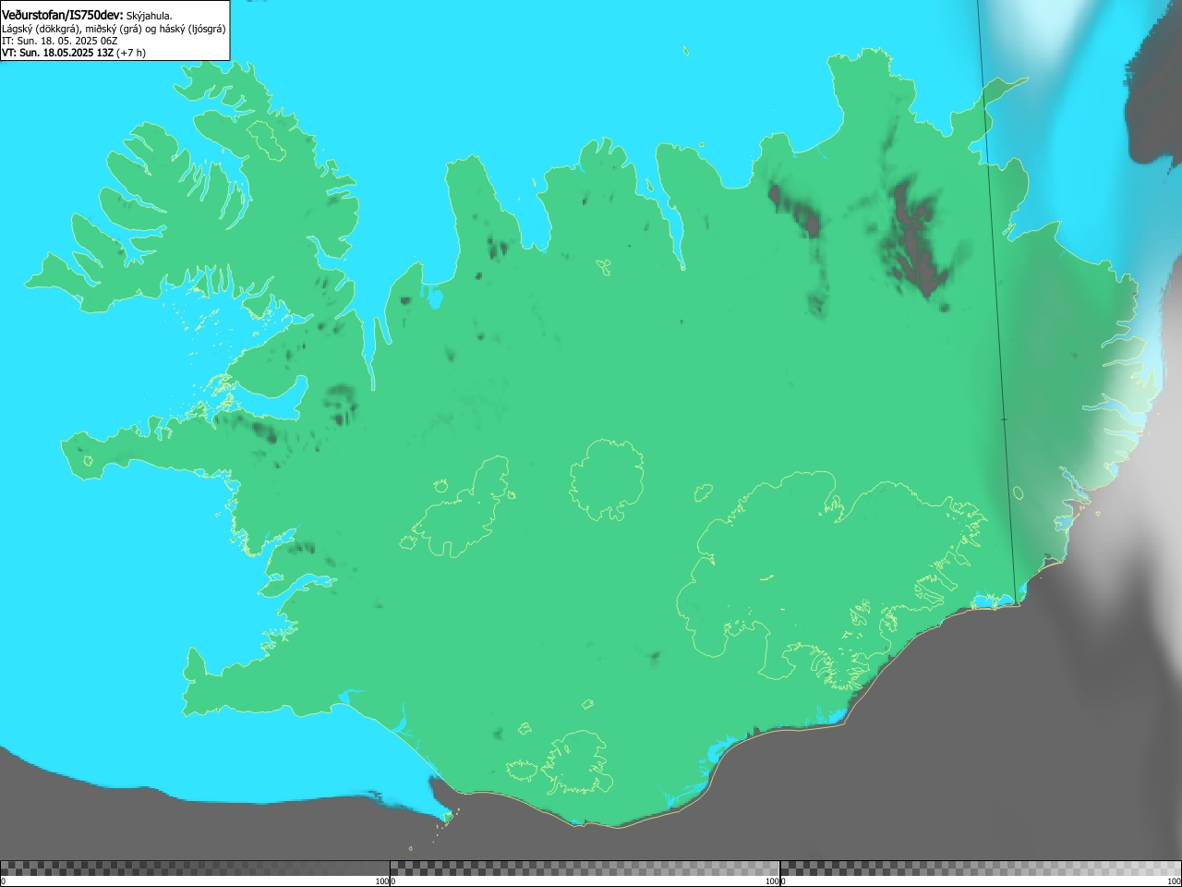Image resolution: width=1182 pixels, height=887 pixels.
Task: Click the Veðurstofan/IS750dev title text
Action: click(63, 16)
